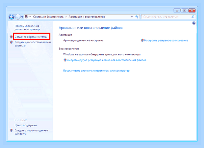Open 'Создание образа системы' link

pyautogui.click(x=31, y=37)
